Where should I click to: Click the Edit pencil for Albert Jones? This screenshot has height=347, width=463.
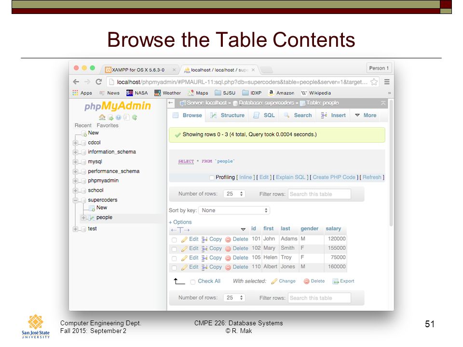[184, 267]
